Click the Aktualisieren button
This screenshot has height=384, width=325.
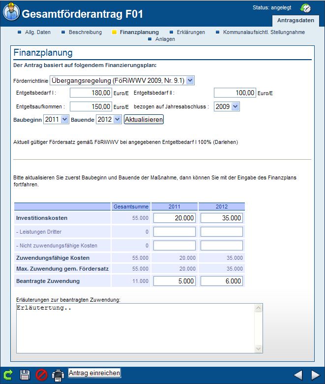(144, 119)
